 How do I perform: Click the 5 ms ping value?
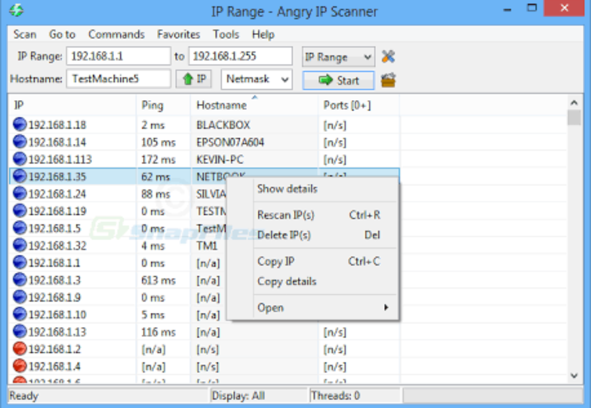(153, 314)
